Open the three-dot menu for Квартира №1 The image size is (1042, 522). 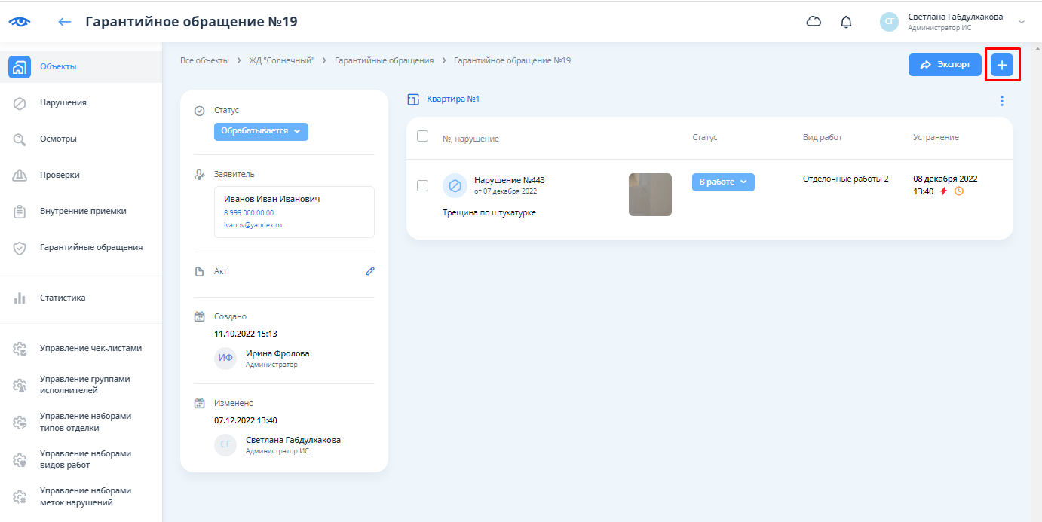click(1001, 101)
